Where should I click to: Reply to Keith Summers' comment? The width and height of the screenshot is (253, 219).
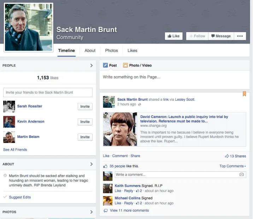128,191
